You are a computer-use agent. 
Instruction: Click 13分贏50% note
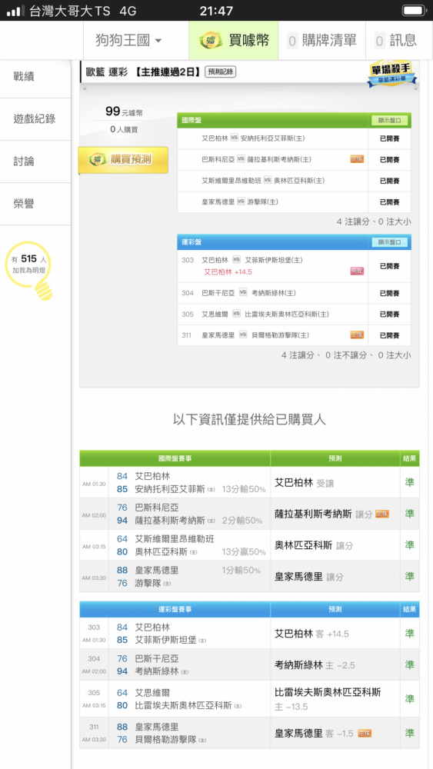[x=244, y=552]
